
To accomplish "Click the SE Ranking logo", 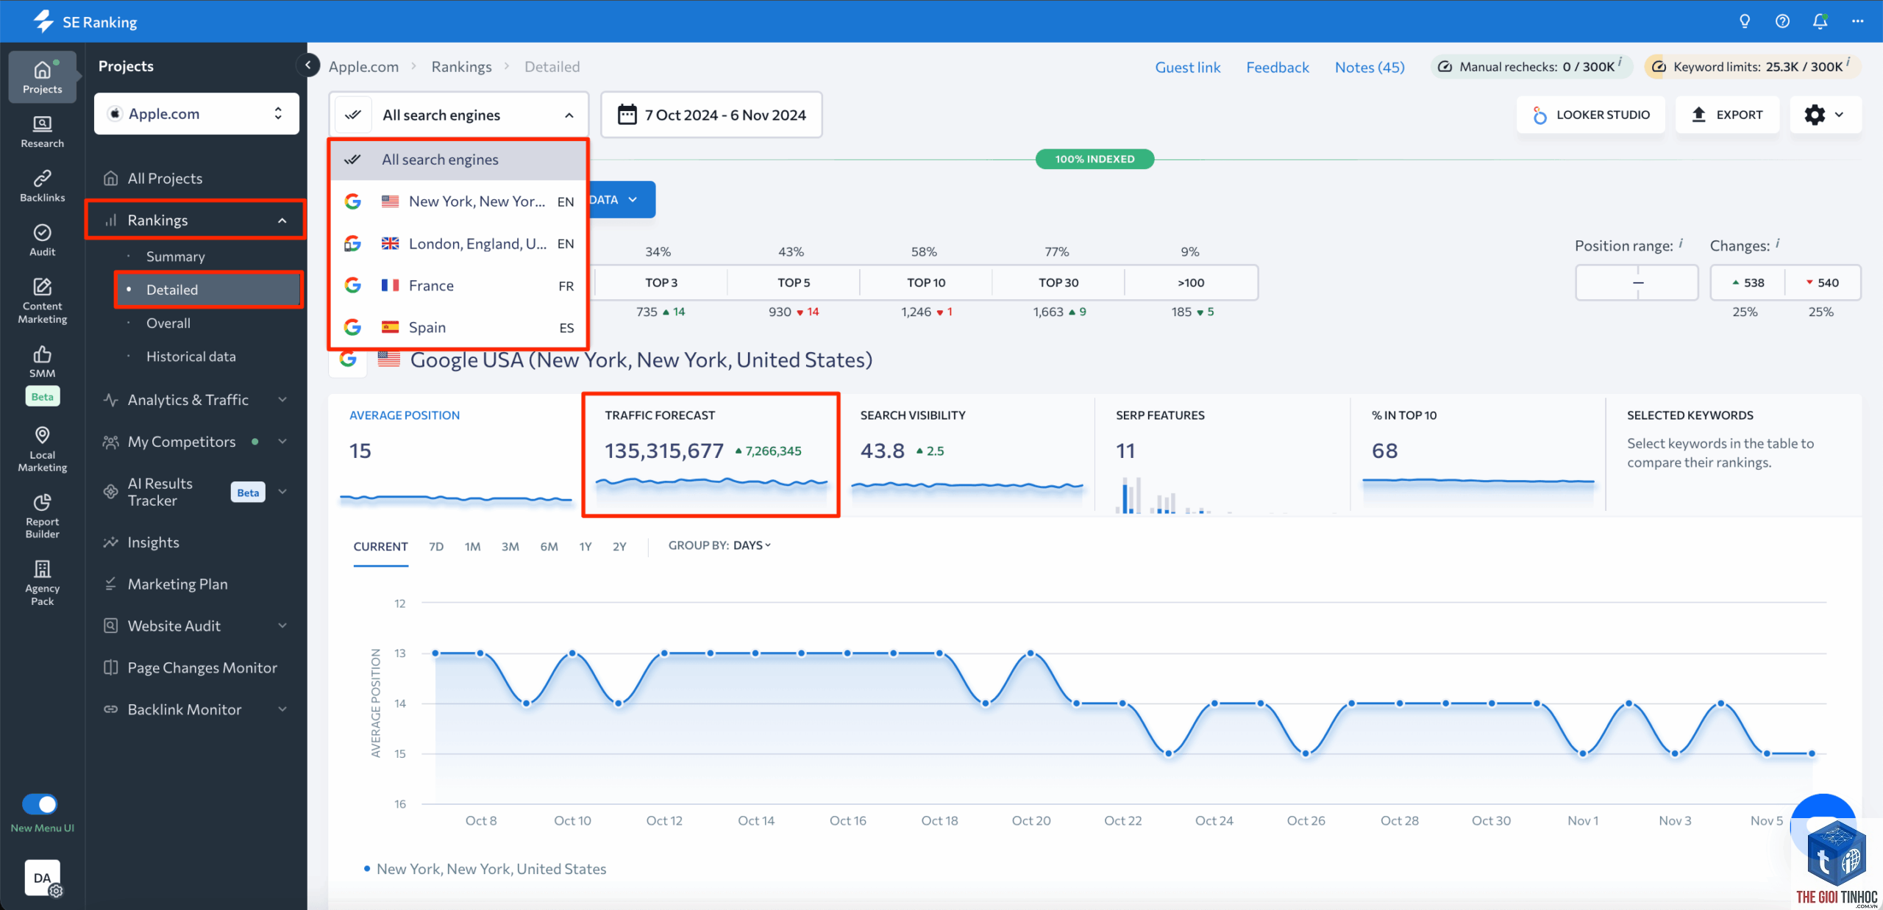I will click(x=85, y=21).
